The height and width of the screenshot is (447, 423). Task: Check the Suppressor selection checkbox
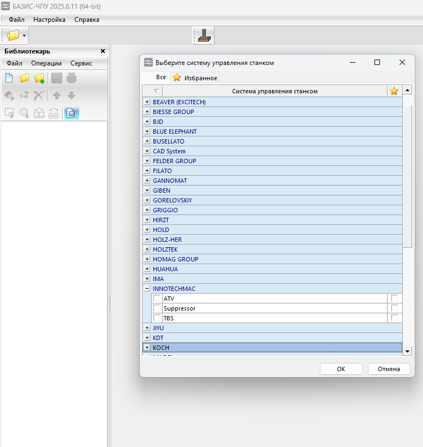point(157,308)
